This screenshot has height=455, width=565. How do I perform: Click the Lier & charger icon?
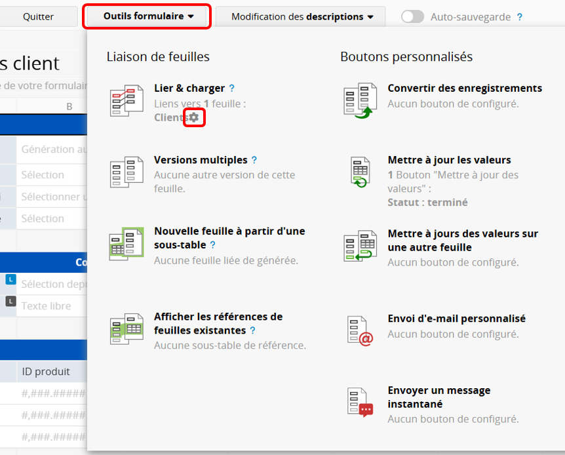coord(127,100)
